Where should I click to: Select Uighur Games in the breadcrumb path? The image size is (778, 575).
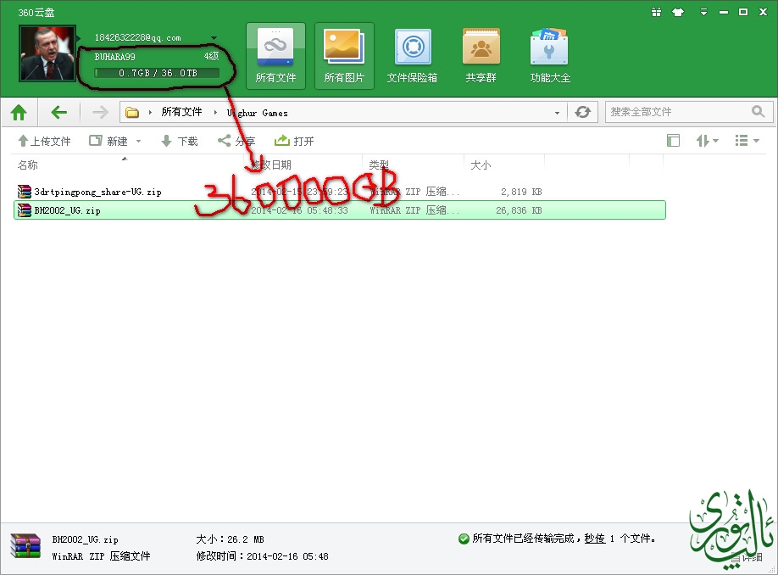[257, 113]
